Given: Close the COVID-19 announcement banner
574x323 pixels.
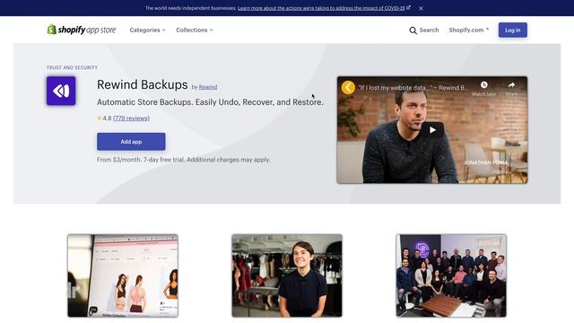Looking at the screenshot, I should pos(421,8).
